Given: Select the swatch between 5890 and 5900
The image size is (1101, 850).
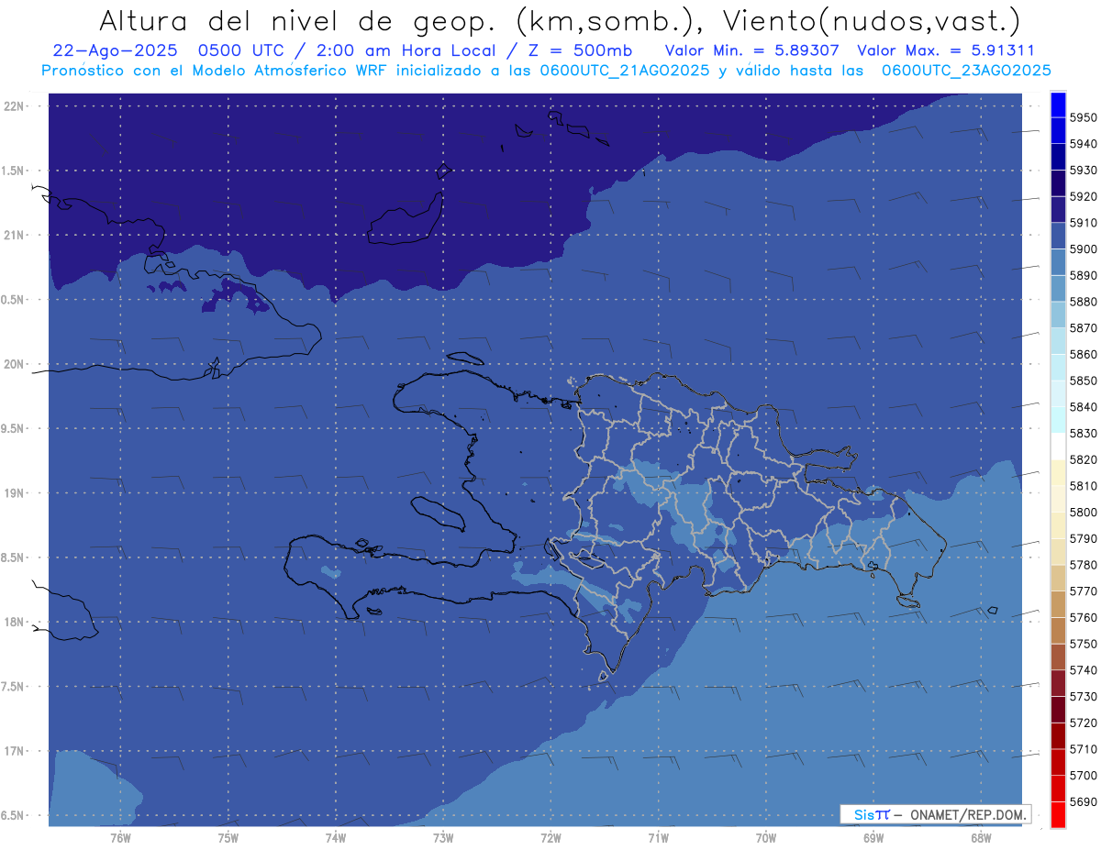Looking at the screenshot, I should click(1058, 262).
